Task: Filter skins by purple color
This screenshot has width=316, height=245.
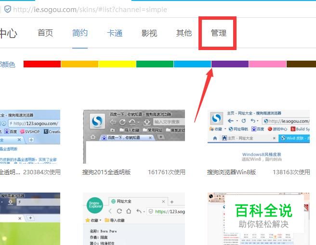Action: coord(230,64)
